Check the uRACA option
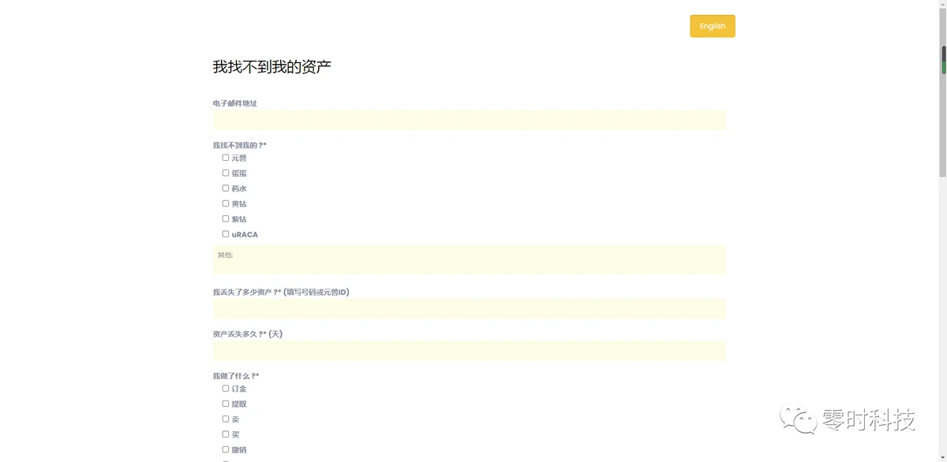 [226, 234]
